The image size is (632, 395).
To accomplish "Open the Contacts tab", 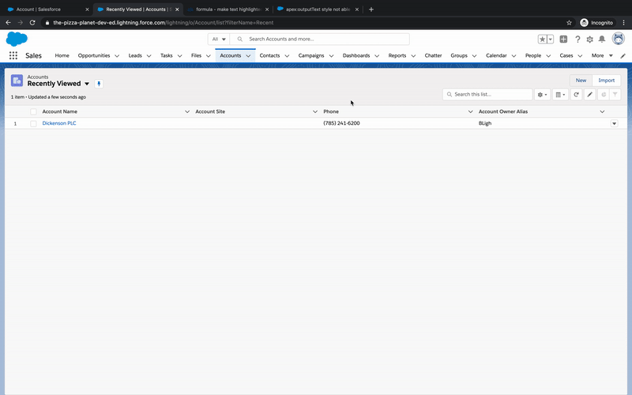I will pyautogui.click(x=269, y=55).
